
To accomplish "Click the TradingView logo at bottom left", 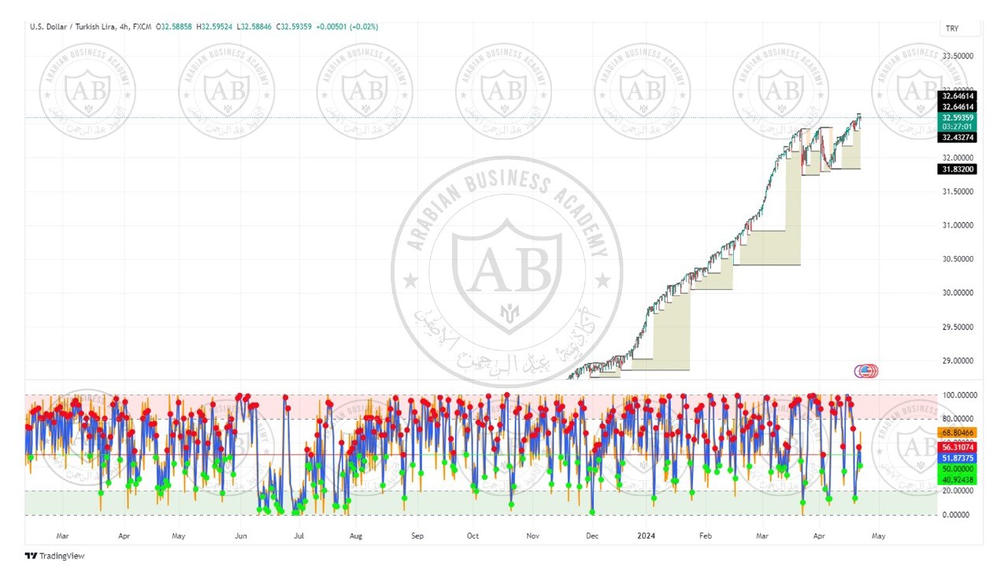I will 54,556.
